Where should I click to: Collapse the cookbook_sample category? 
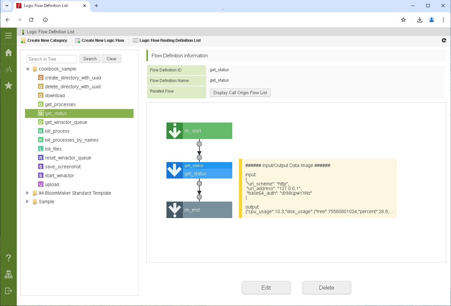tap(28, 69)
